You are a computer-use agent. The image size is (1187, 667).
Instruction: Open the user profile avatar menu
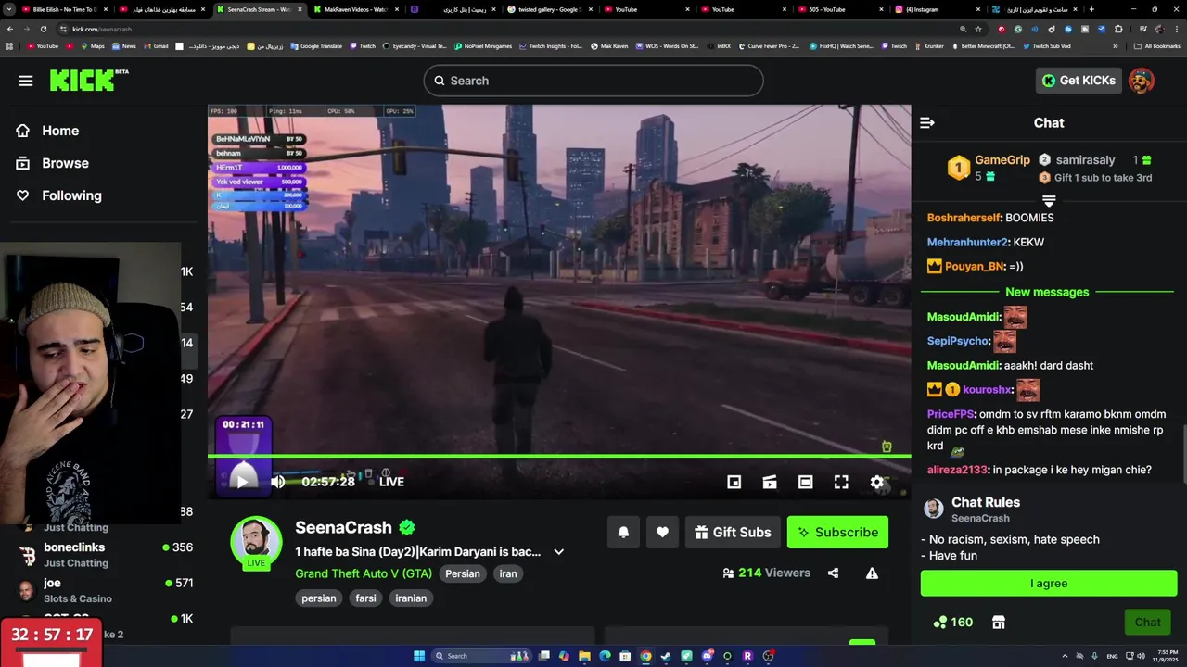pos(1142,81)
